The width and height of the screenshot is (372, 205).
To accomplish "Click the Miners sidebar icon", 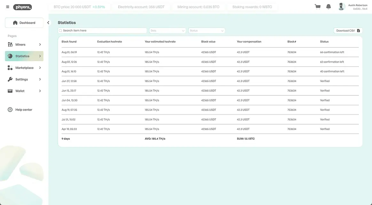I will 10,45.
